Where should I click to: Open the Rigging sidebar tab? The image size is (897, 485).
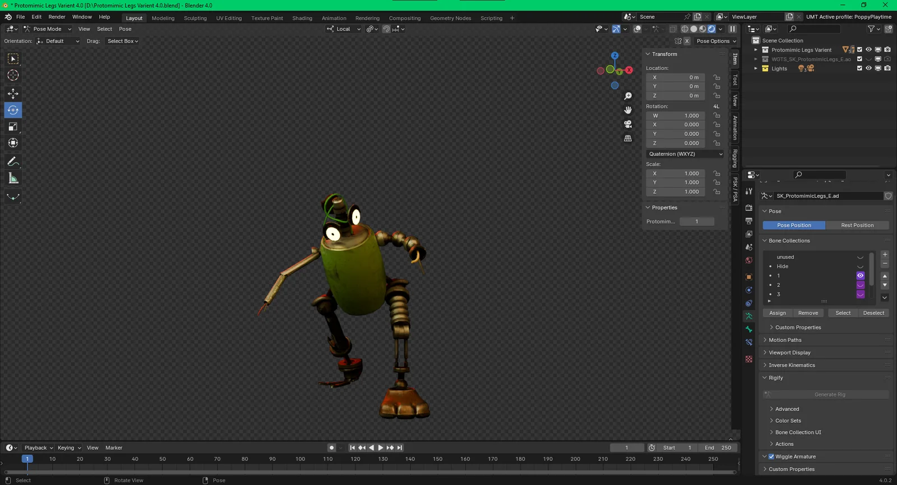pos(735,158)
